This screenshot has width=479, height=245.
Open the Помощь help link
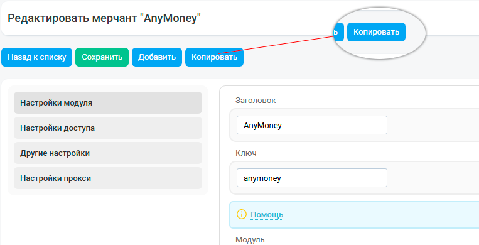267,215
